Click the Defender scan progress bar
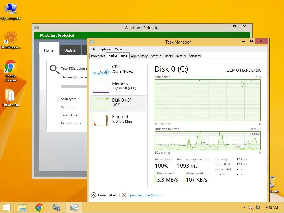284x213 pixels. (74, 87)
